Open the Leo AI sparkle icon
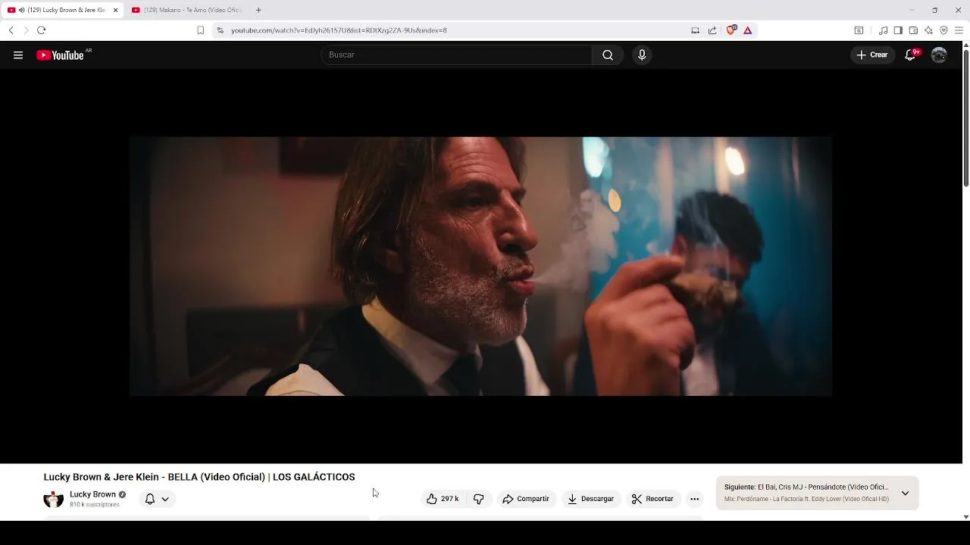This screenshot has height=545, width=970. tap(928, 30)
